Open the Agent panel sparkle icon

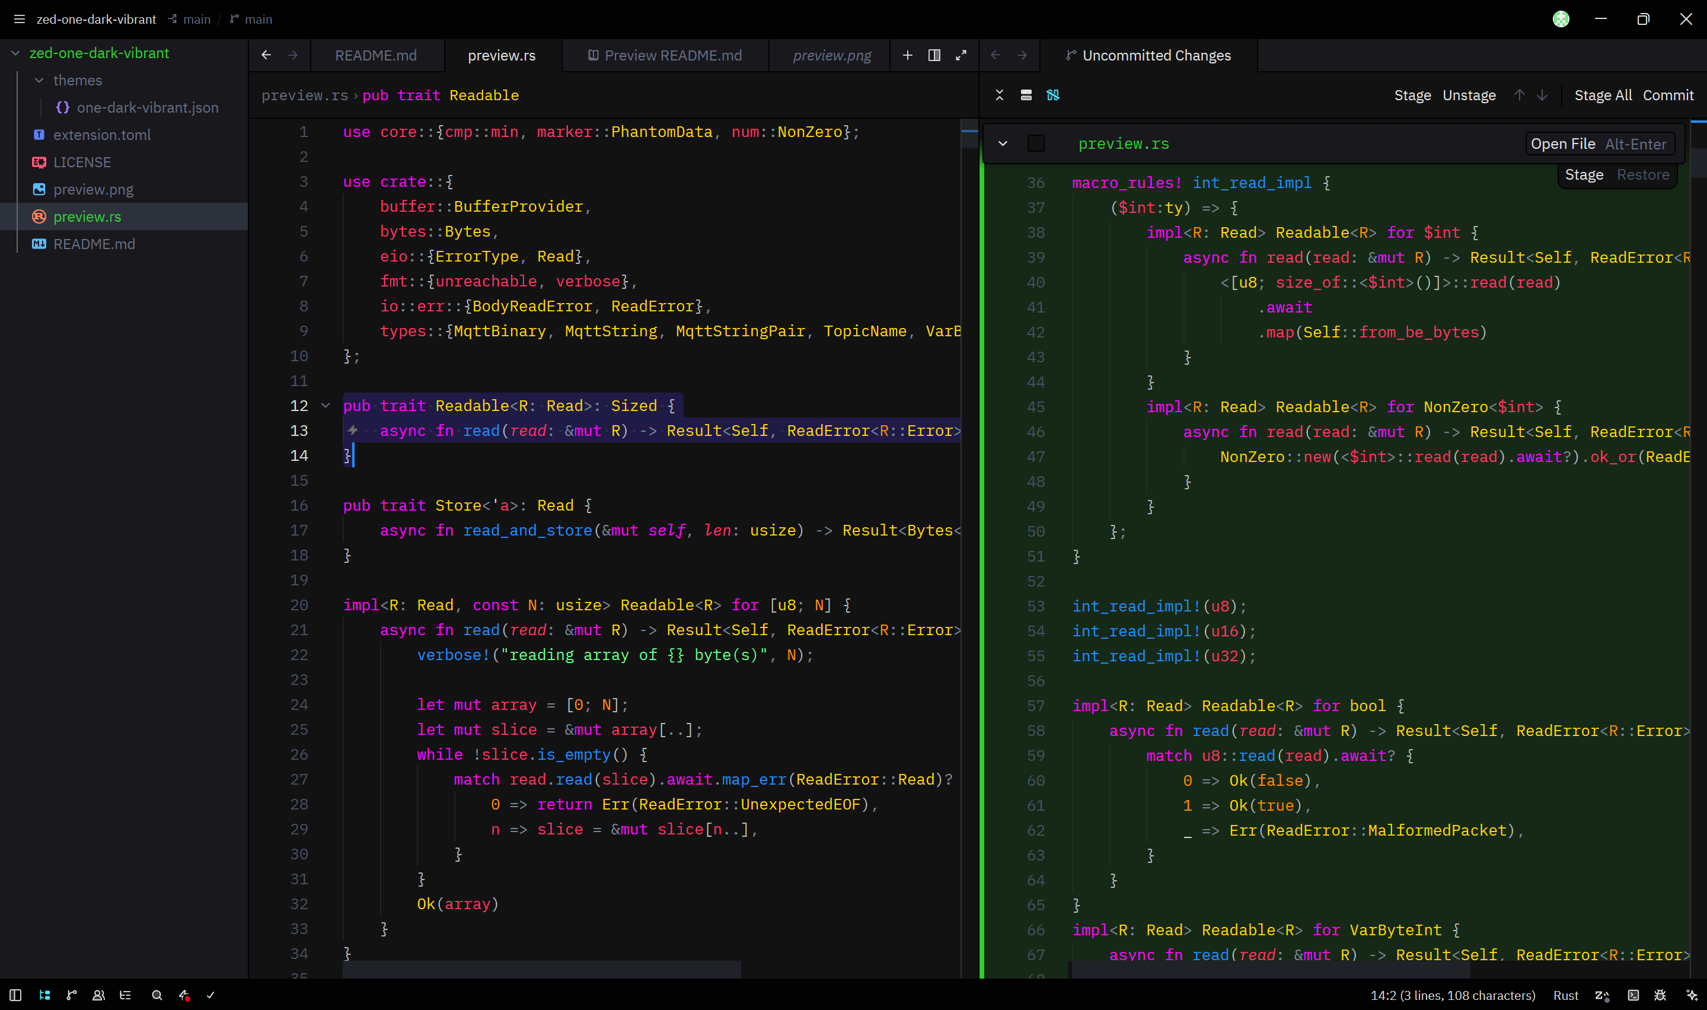[1692, 995]
